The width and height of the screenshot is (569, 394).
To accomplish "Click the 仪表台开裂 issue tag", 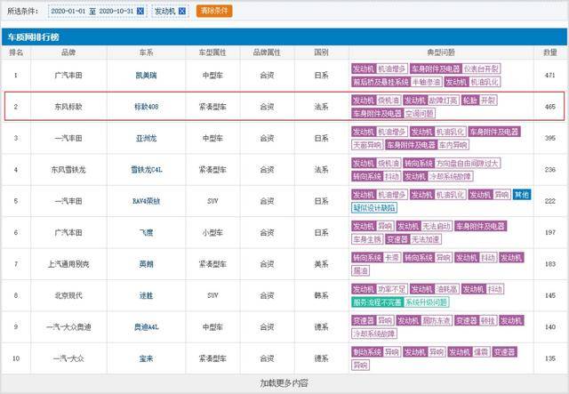I will [x=481, y=68].
